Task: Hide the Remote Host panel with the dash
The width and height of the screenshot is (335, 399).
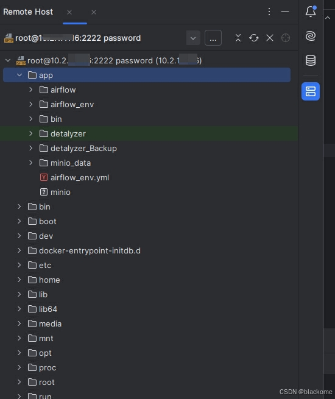Action: pyautogui.click(x=285, y=12)
